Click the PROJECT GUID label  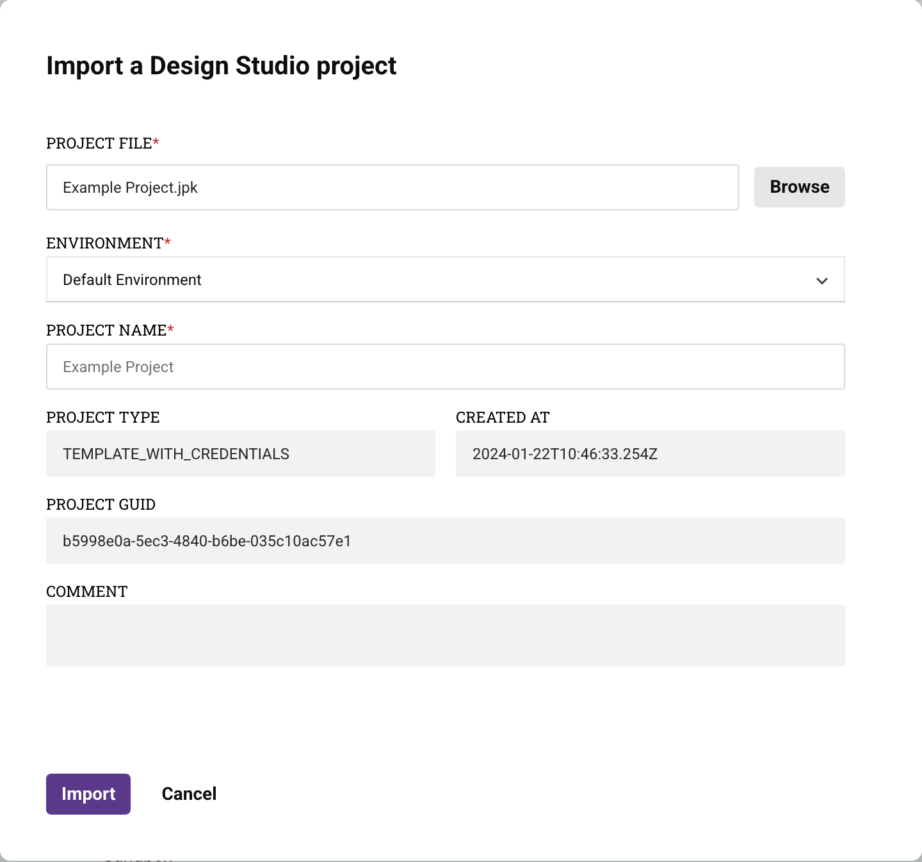pyautogui.click(x=101, y=505)
